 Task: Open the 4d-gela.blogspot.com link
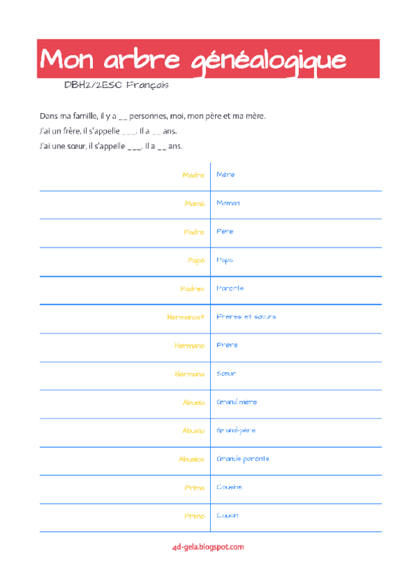pos(208,546)
